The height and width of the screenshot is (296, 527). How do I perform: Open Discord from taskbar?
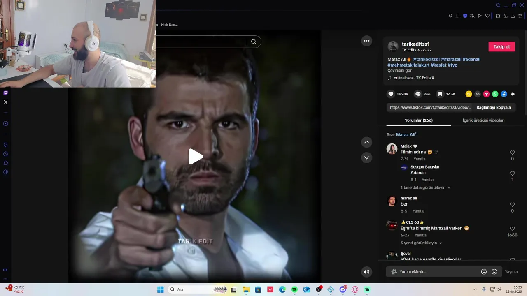343,289
